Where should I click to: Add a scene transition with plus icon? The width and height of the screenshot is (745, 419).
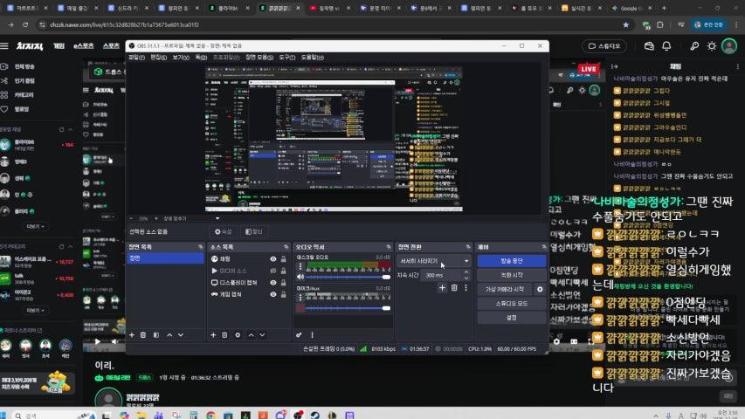tap(442, 287)
